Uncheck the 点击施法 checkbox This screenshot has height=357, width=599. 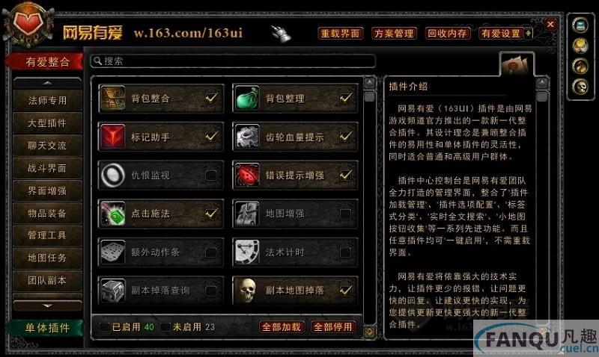(x=211, y=214)
